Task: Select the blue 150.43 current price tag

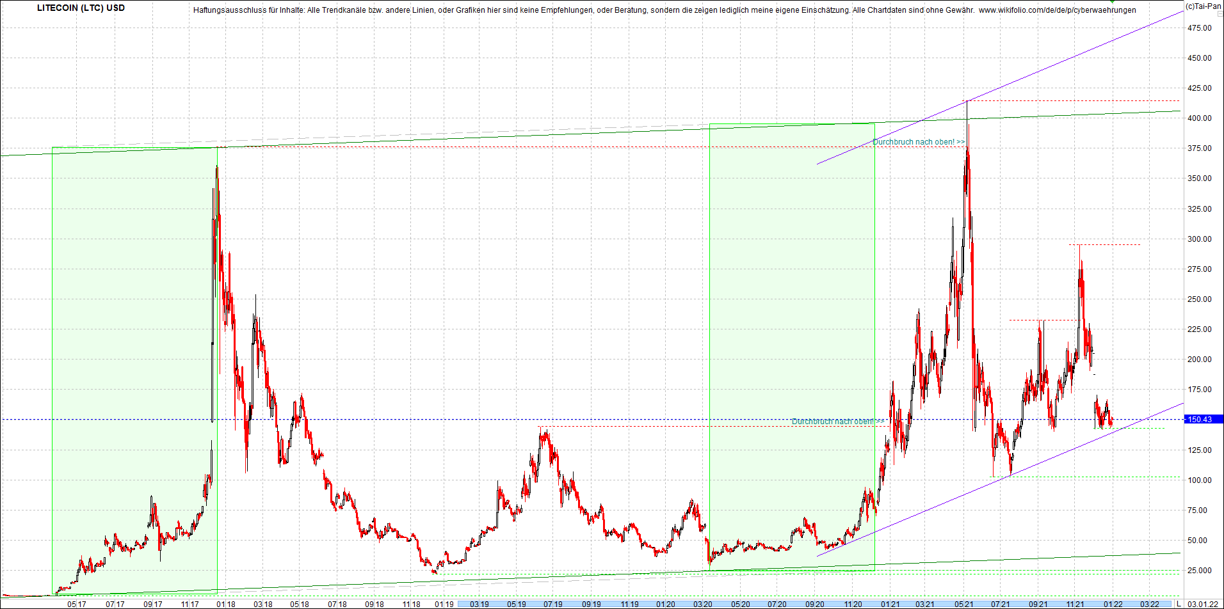Action: 1204,420
